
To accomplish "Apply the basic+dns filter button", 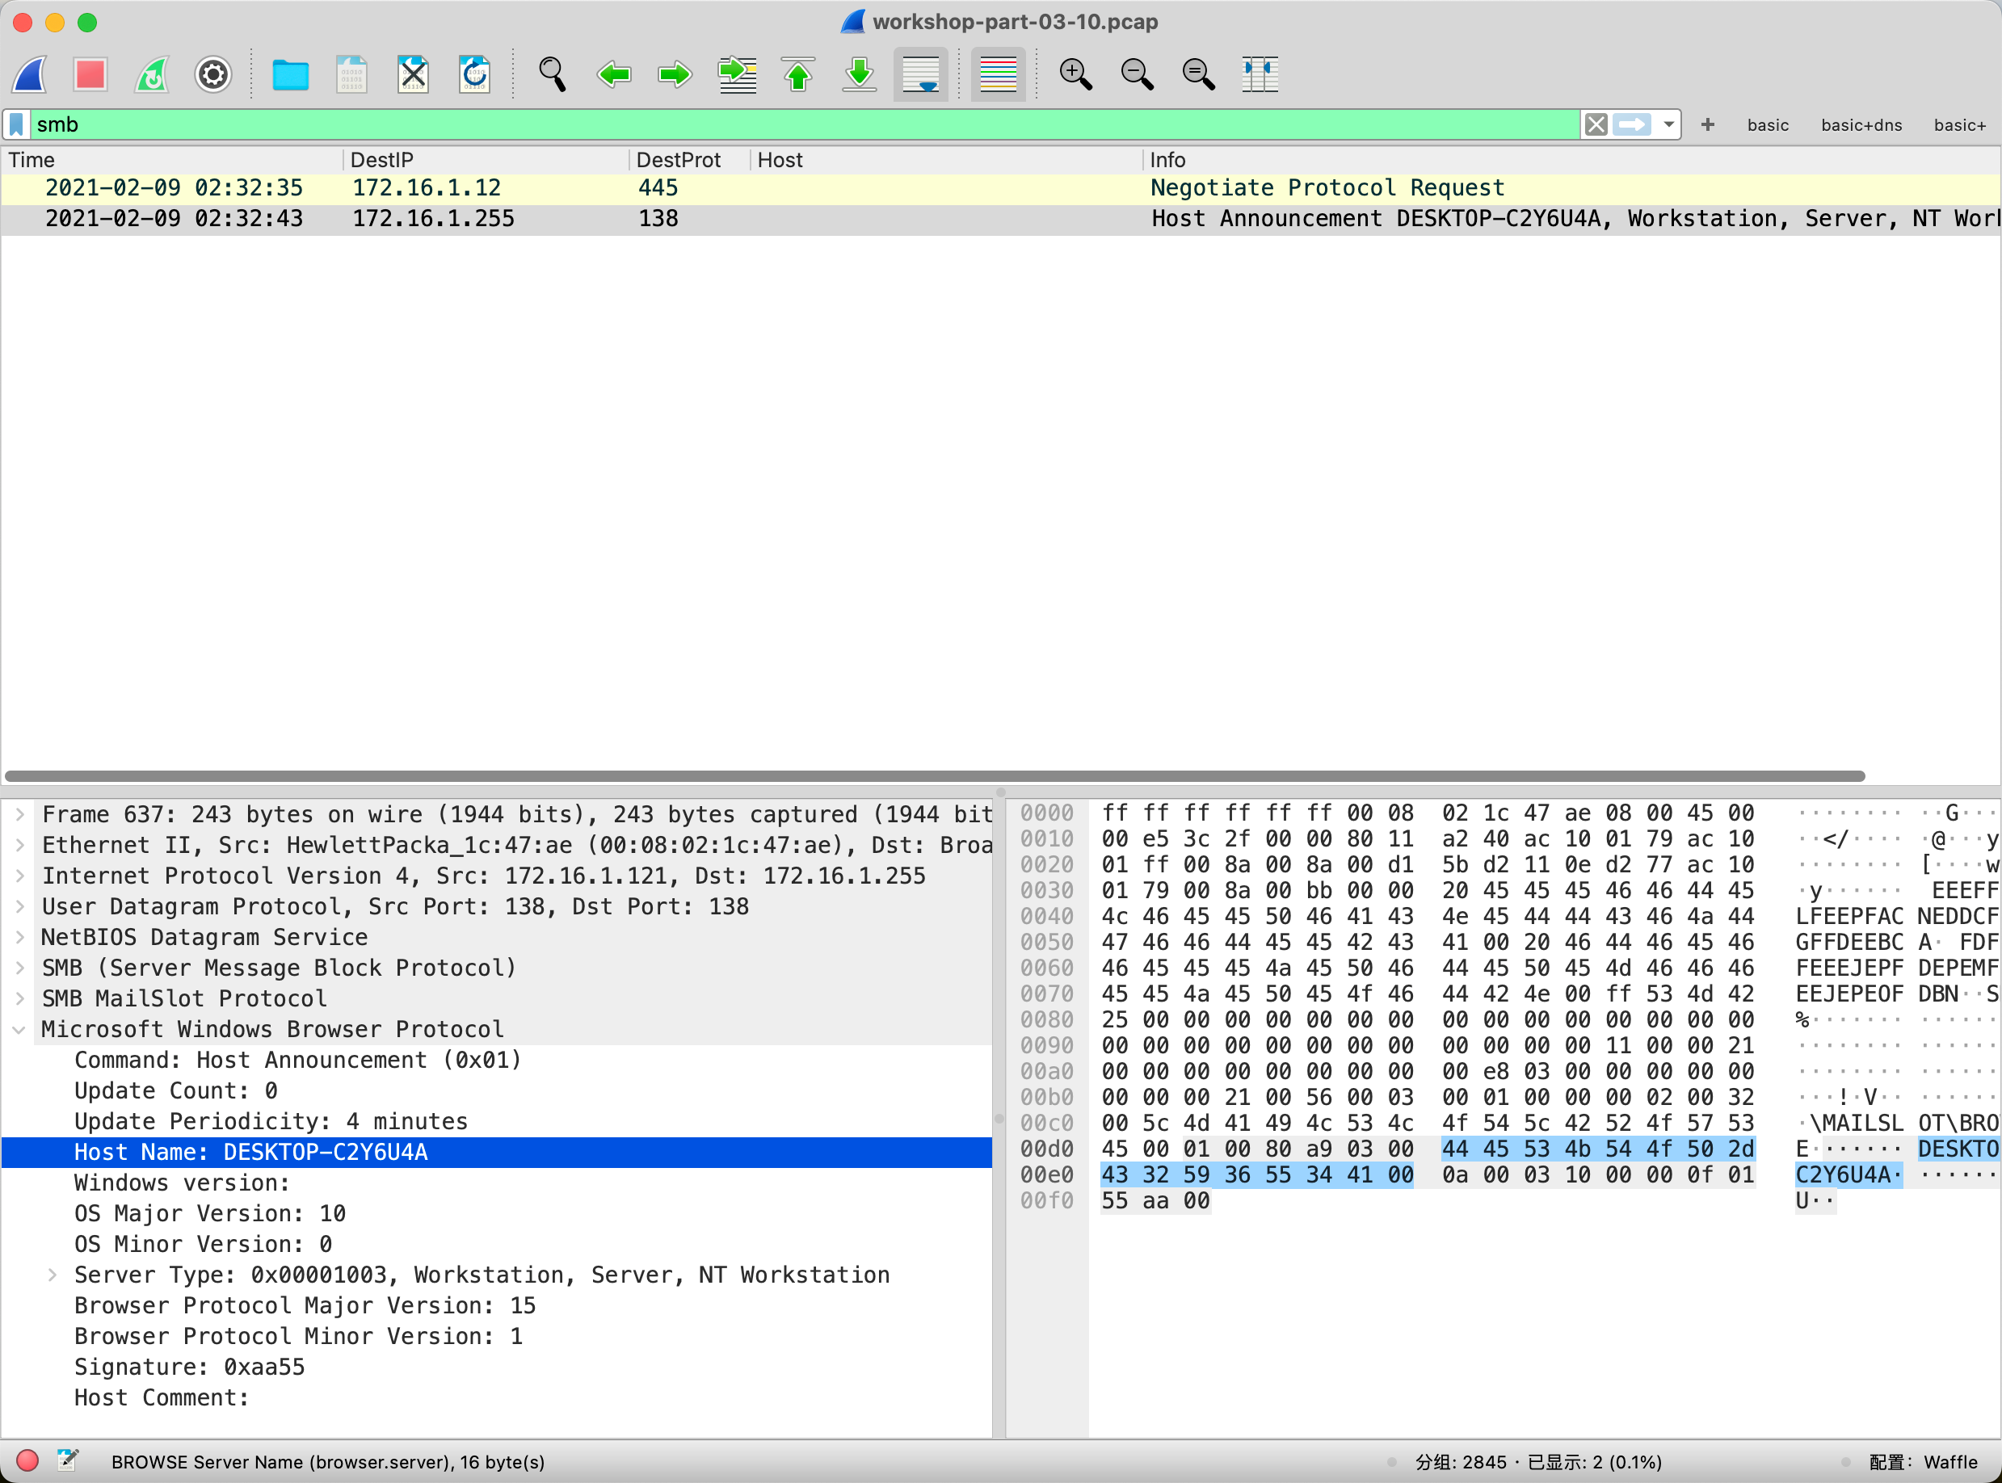I will click(1860, 126).
